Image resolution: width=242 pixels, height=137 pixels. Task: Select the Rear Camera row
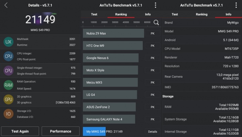[x=202, y=77]
